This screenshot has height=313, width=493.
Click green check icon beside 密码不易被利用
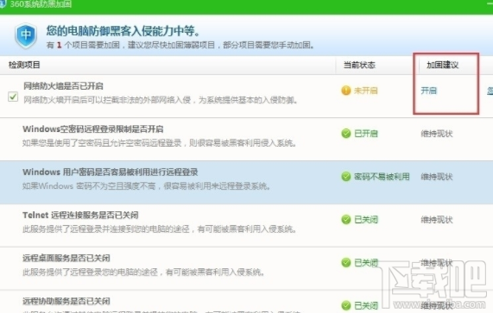pos(346,177)
